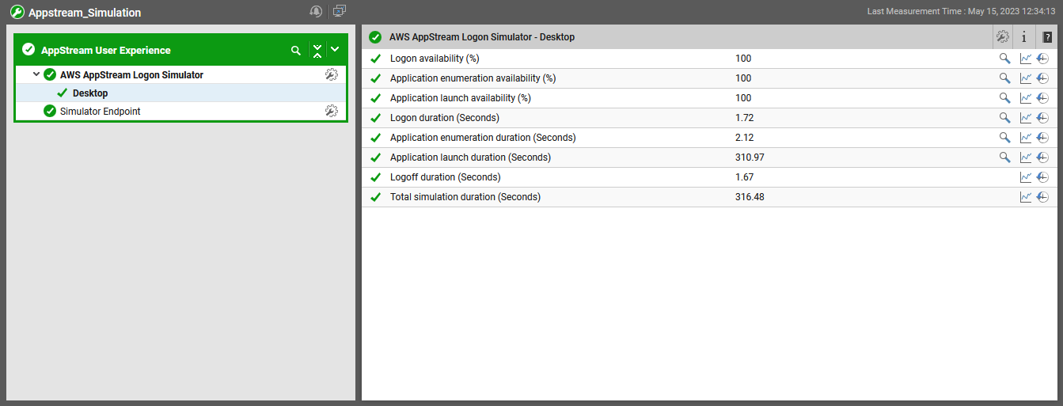Open detailed diagnosis for Logon duration

pos(1004,117)
